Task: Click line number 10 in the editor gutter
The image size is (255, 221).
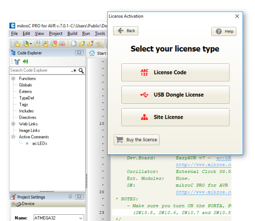Action: tap(102, 123)
